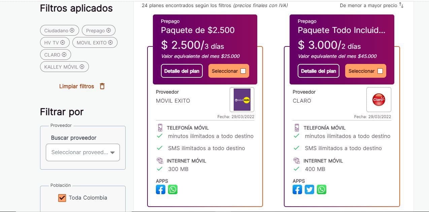Click Facebook icon in Movil Exito plan

[x=161, y=190]
